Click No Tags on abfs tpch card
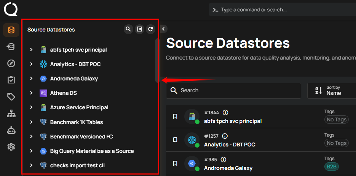 point(337,119)
